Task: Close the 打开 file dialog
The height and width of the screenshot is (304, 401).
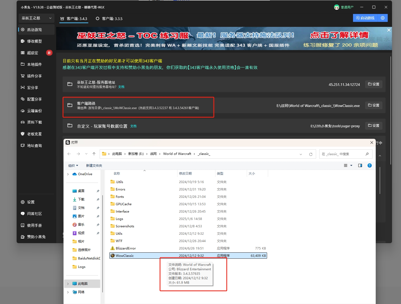Action: (x=371, y=143)
